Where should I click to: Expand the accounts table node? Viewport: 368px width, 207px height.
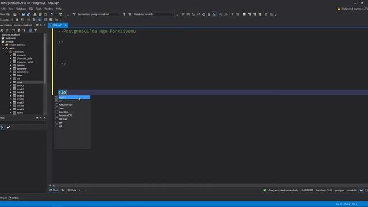click(x=10, y=55)
